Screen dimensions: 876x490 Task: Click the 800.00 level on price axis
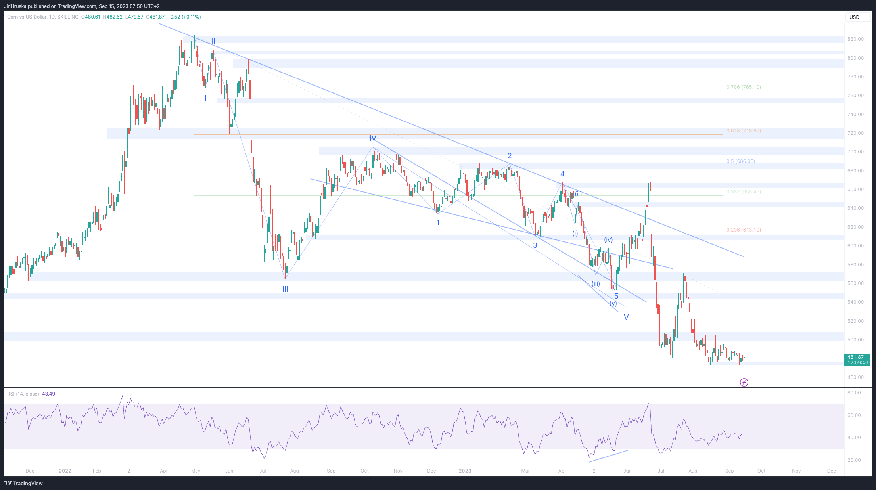[855, 58]
